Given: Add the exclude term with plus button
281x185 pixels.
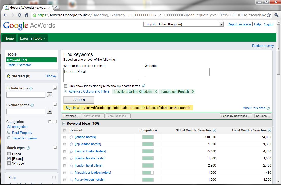Looking at the screenshot, I should pyautogui.click(x=50, y=111).
